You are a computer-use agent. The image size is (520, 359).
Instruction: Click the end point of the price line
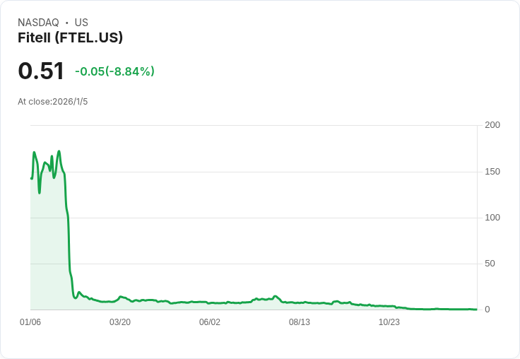tap(476, 310)
